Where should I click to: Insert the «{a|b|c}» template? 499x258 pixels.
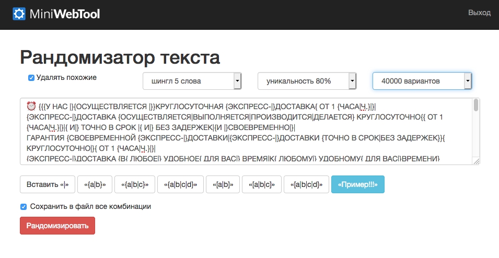click(135, 184)
